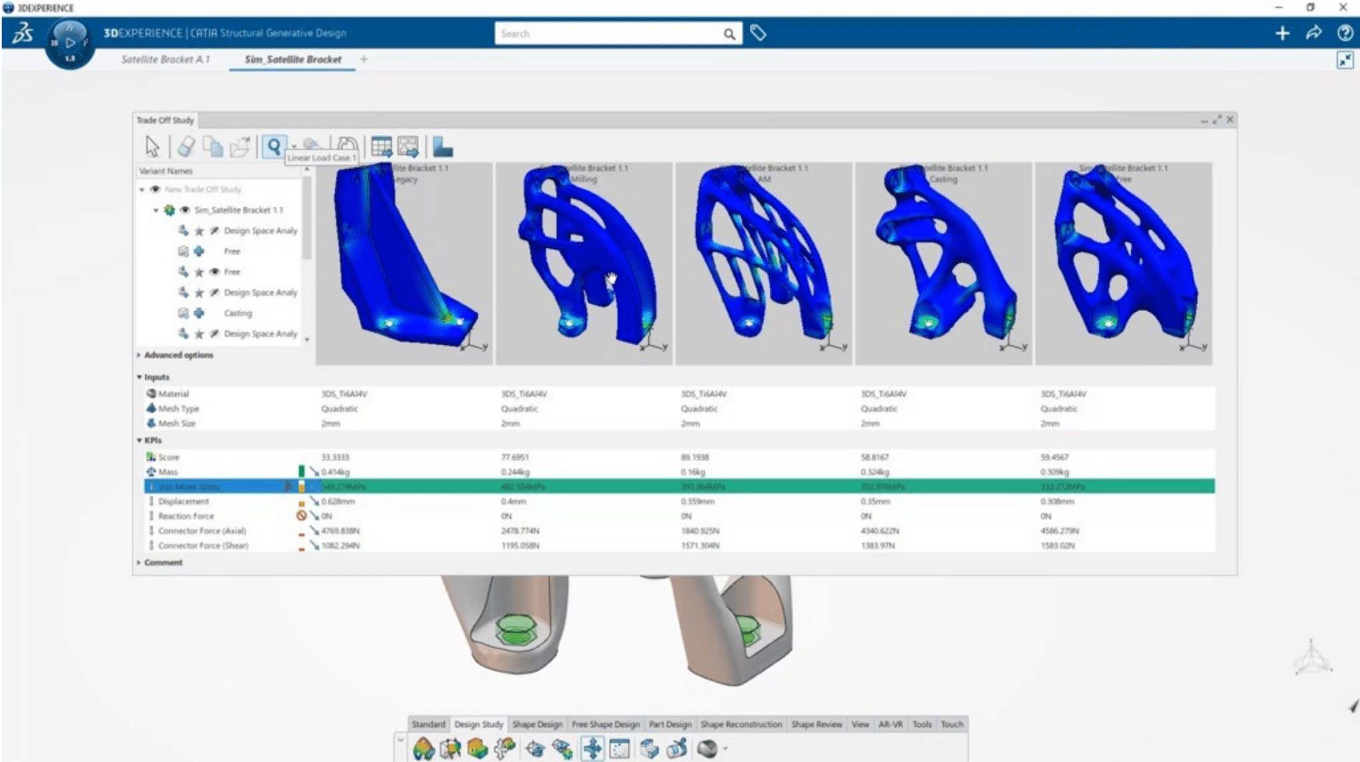The width and height of the screenshot is (1360, 762).
Task: Select the Legacy bracket variant thumbnail
Action: pyautogui.click(x=404, y=264)
